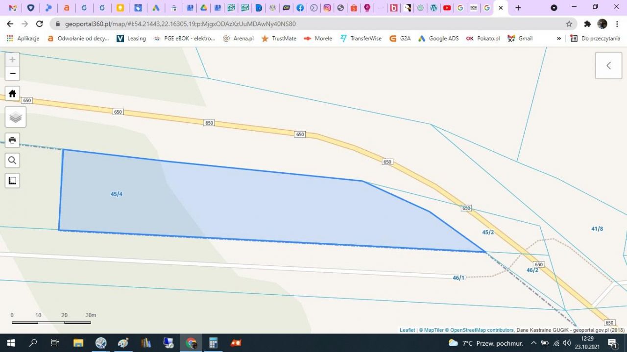The height and width of the screenshot is (352, 627).
Task: Open the Chrome extensions puzzle icon
Action: [587, 23]
